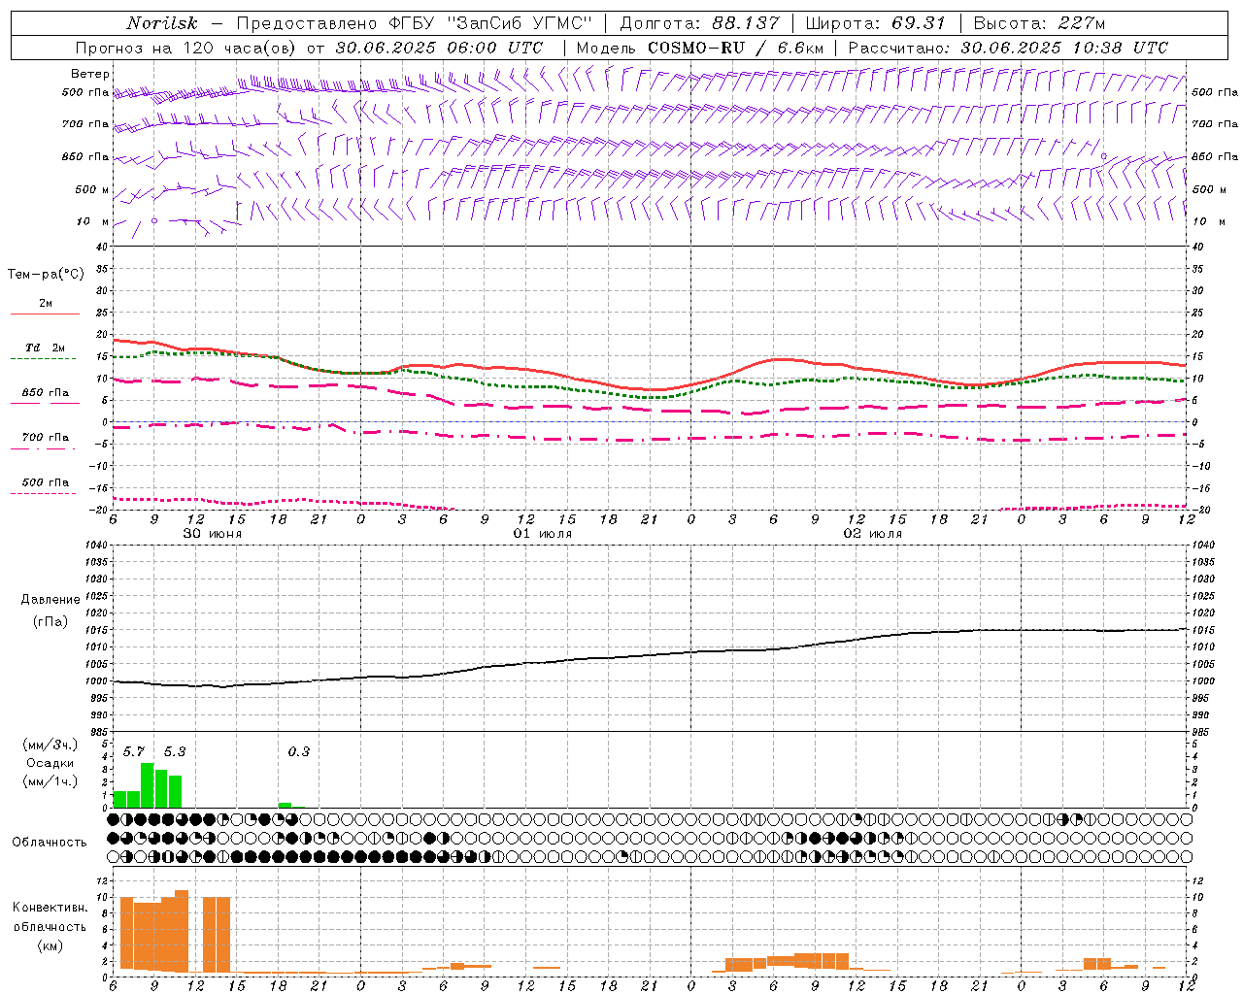
Task: Select the 'Широта: 69.31' header field
Action: pos(876,23)
